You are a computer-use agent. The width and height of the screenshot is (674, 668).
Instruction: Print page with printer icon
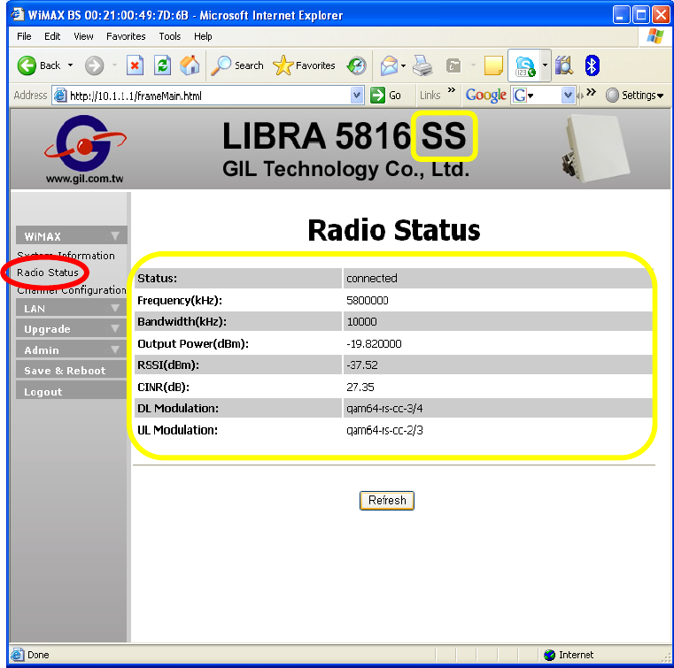click(x=423, y=65)
